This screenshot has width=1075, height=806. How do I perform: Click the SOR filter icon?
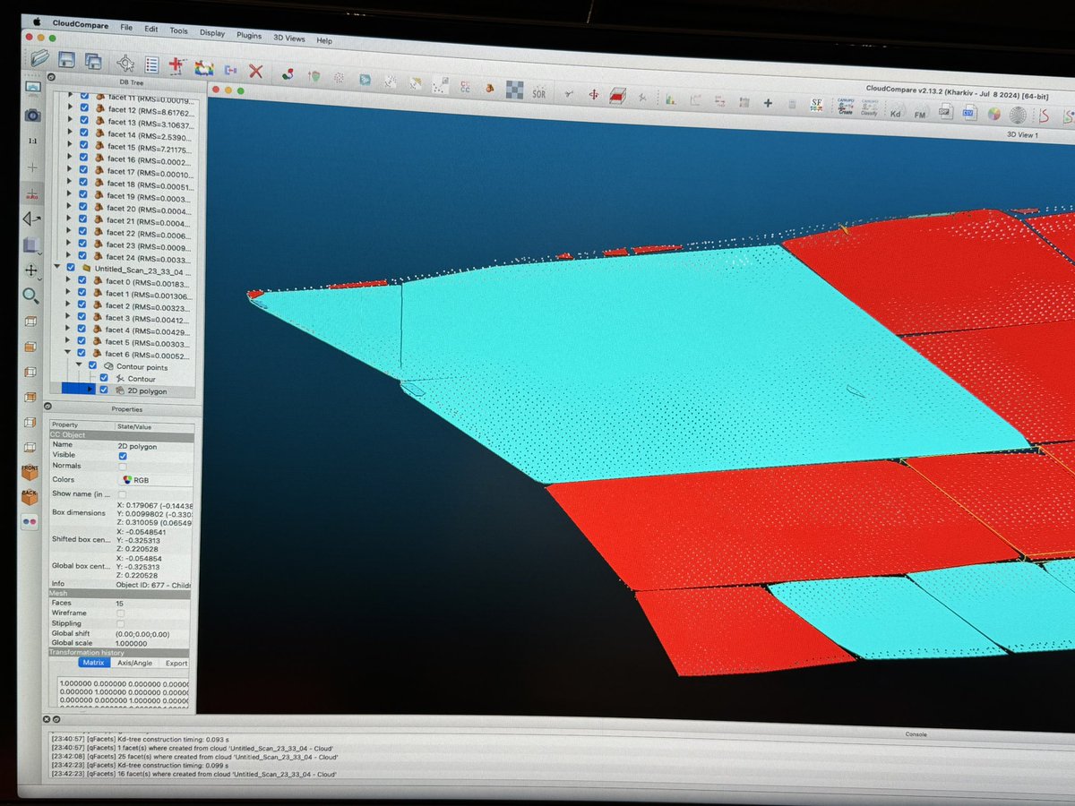538,91
